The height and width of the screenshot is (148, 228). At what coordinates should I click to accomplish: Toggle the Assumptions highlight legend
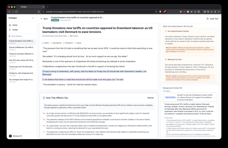click(56, 43)
